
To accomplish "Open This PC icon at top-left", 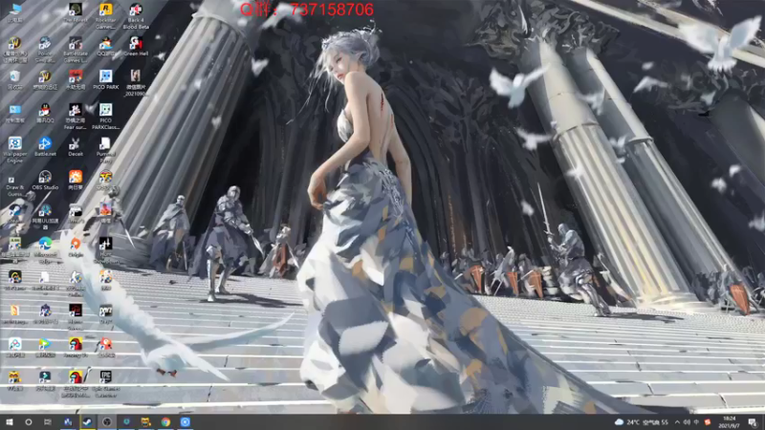I will 14,12.
